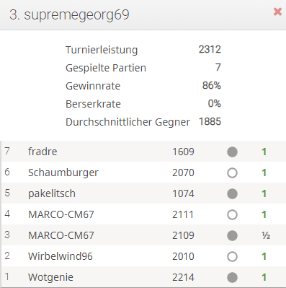Click white piece icon in round 4 row
286x288 pixels.
click(232, 214)
